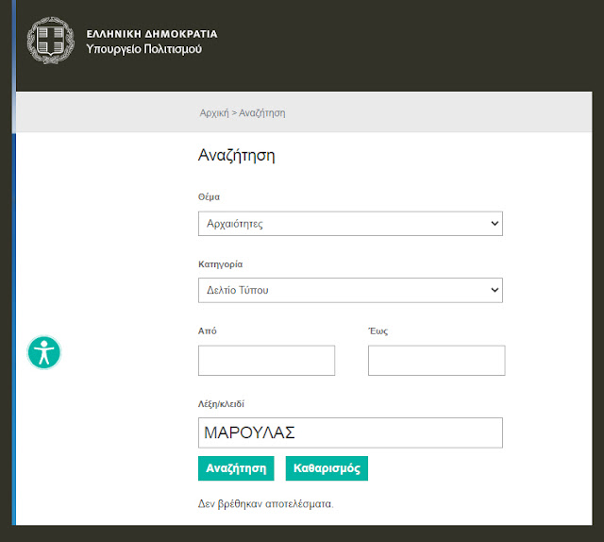Image resolution: width=604 pixels, height=542 pixels.
Task: Focus the Έως date field
Action: 436,360
